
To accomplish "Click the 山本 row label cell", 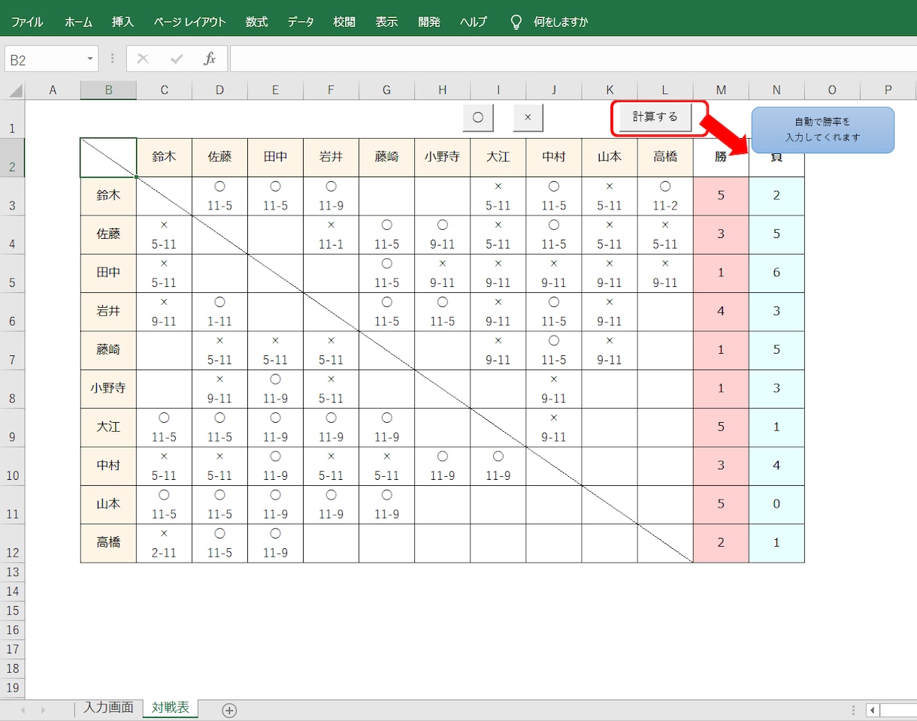I will pos(108,504).
